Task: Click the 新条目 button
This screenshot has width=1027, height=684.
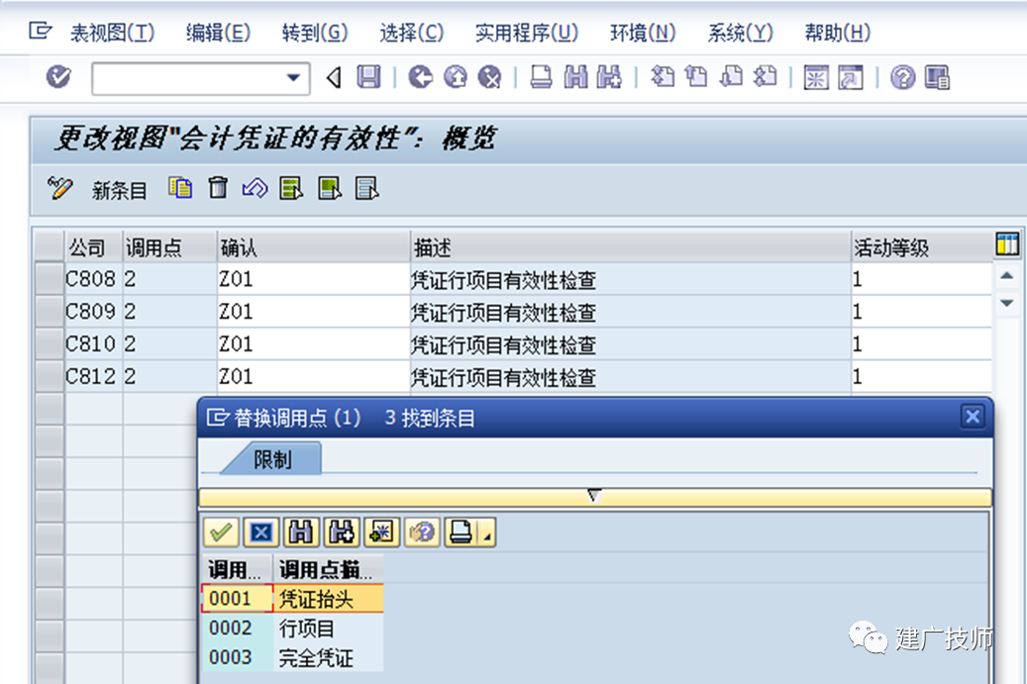Action: click(x=119, y=190)
